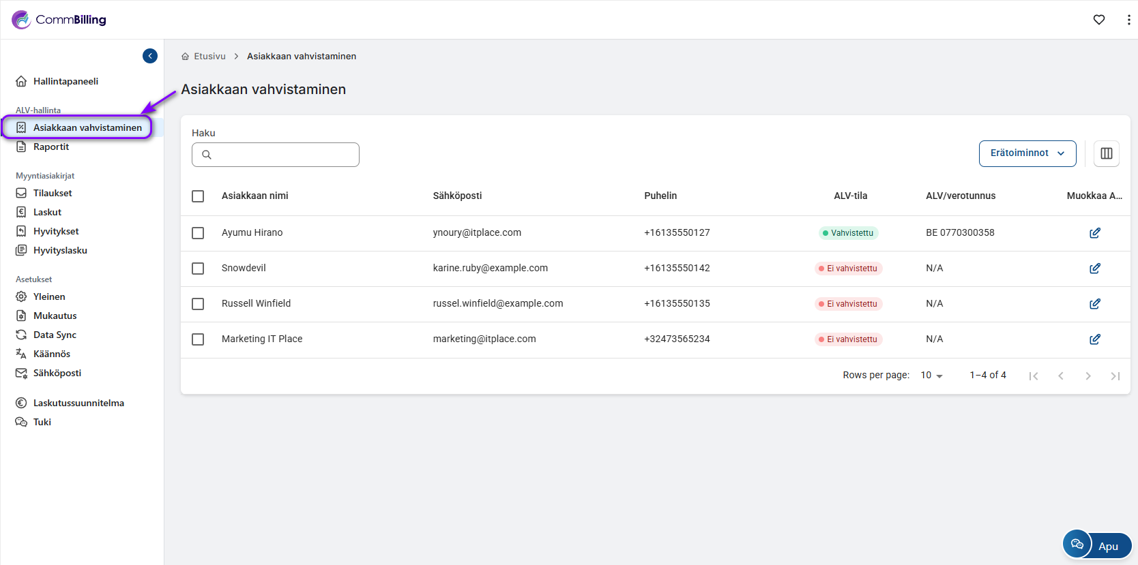Click edit icon for Russell Winfield
Viewport: 1138px width, 565px height.
(x=1094, y=304)
